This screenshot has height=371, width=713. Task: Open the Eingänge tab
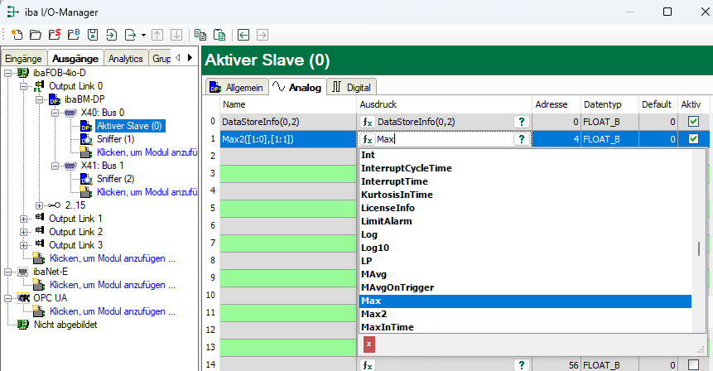[x=23, y=59]
